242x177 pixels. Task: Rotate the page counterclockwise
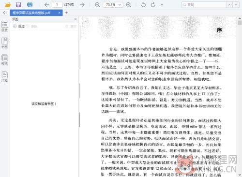click(143, 5)
